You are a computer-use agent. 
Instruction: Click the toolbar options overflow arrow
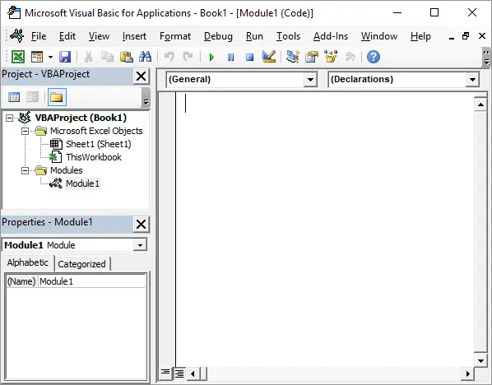click(486, 57)
